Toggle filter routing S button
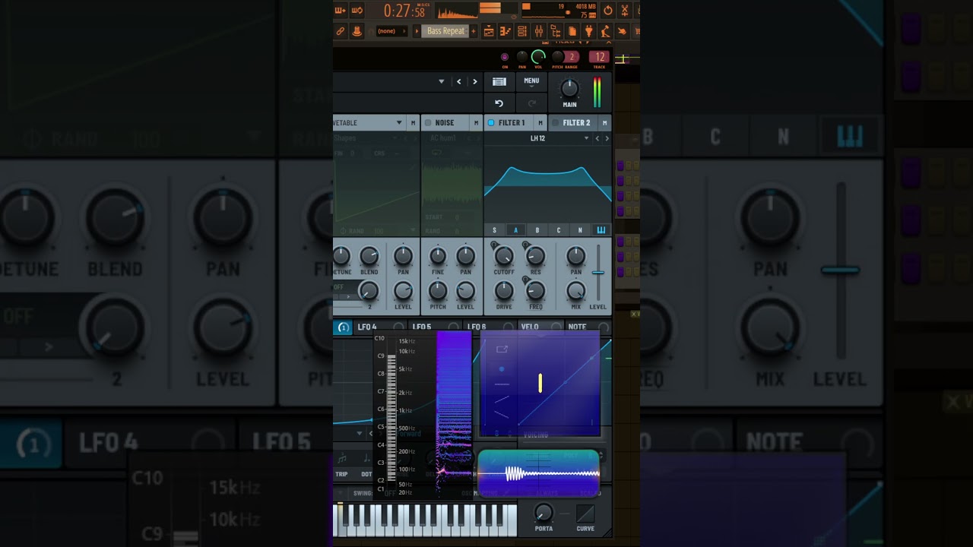 point(494,229)
